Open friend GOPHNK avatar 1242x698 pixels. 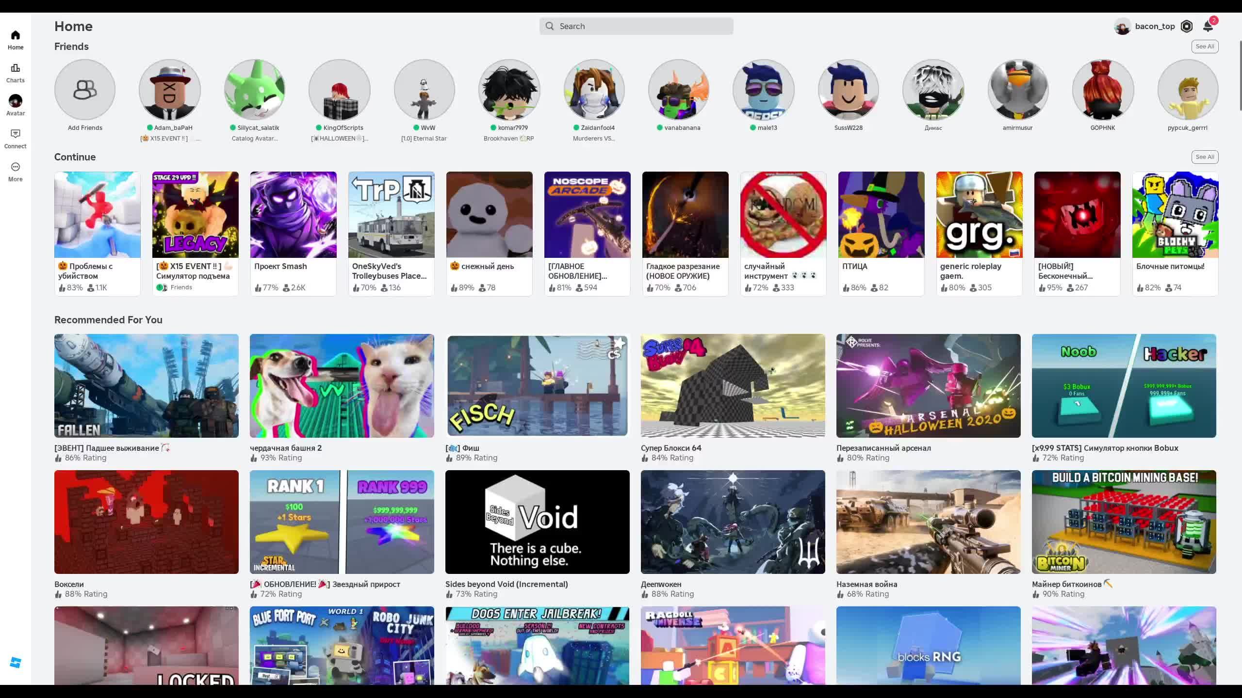pyautogui.click(x=1103, y=90)
